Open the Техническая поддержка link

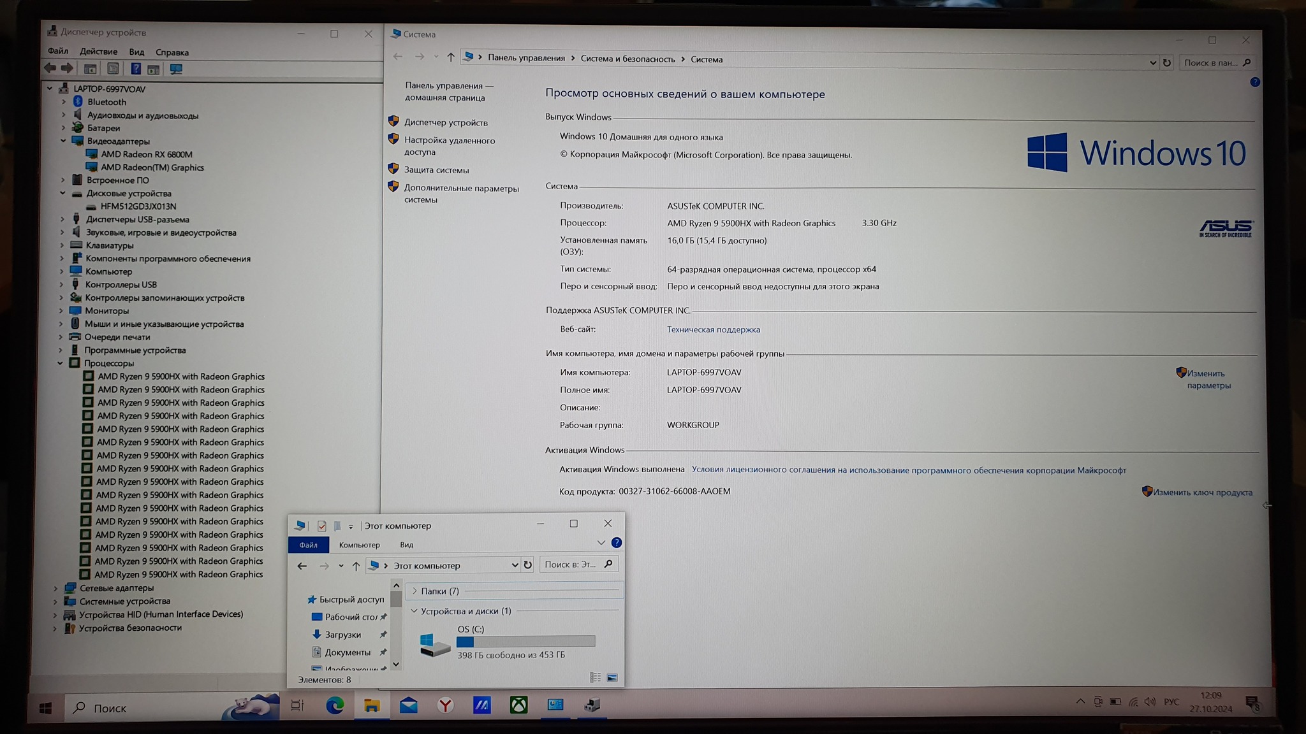click(713, 329)
